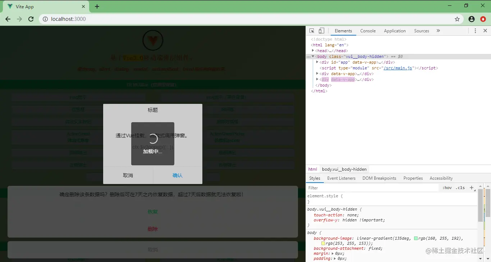Select the html lang="en" element line
This screenshot has height=262, width=491.
tap(329, 45)
